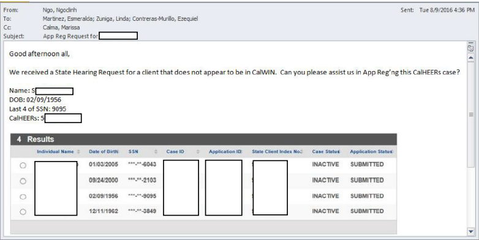Click the icon above the scroll up arrow
This screenshot has width=479, height=240.
click(x=471, y=48)
